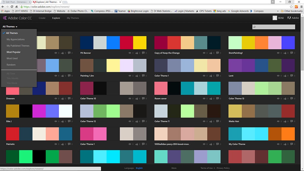Image resolution: width=304 pixels, height=171 pixels.
Task: Open the Terms of Use link
Action: pos(206,168)
